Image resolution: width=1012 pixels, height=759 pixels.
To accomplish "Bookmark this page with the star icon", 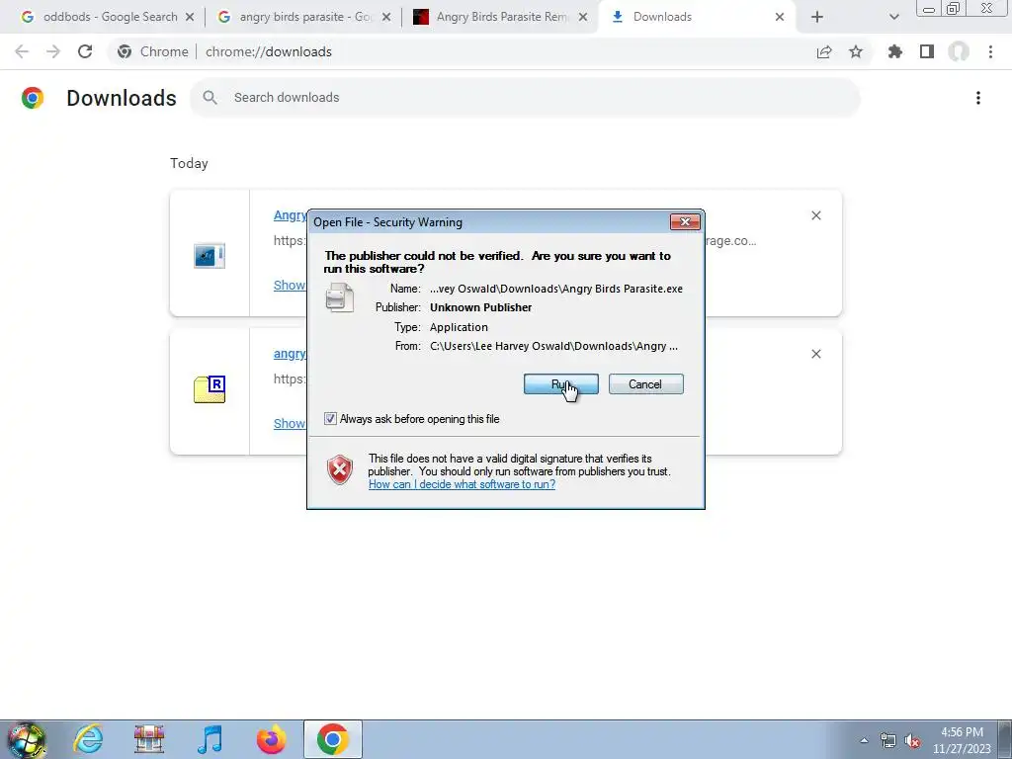I will pyautogui.click(x=856, y=52).
